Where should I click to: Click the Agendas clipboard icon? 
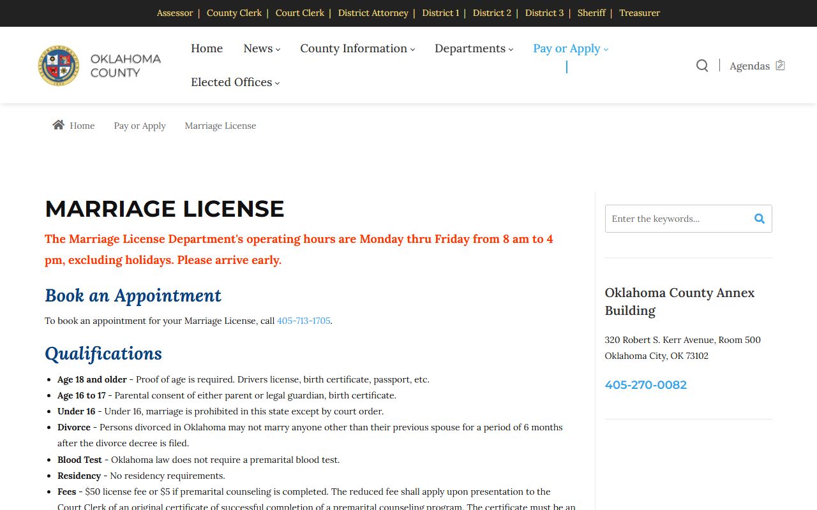coord(780,66)
